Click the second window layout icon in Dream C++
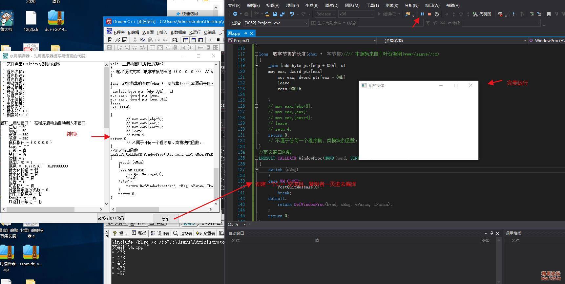 coord(193,40)
